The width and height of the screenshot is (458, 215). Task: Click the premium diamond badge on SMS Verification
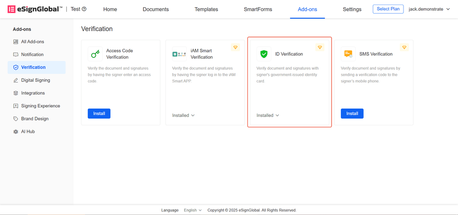click(404, 47)
